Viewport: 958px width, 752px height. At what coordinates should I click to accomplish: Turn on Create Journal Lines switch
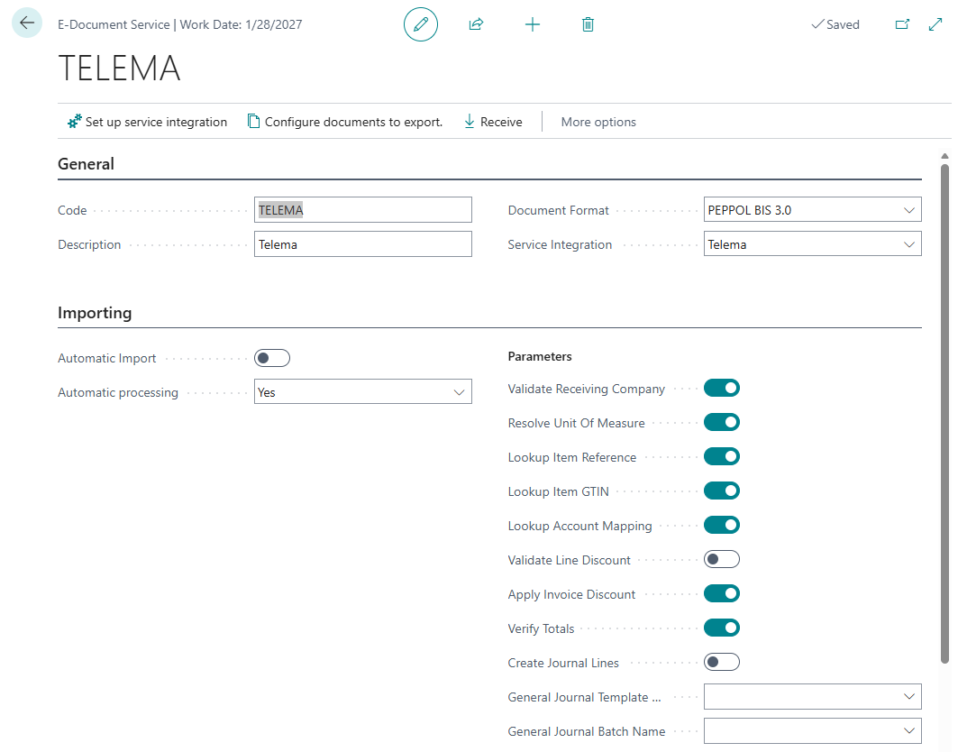pyautogui.click(x=721, y=663)
